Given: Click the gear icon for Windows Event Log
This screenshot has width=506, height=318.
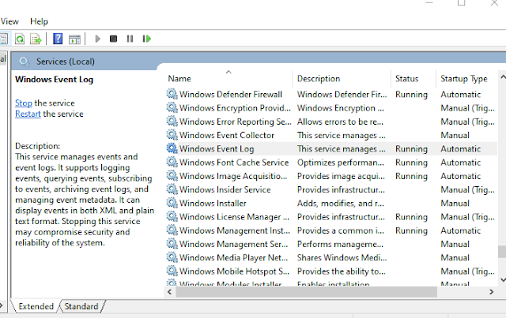Looking at the screenshot, I should click(x=172, y=148).
